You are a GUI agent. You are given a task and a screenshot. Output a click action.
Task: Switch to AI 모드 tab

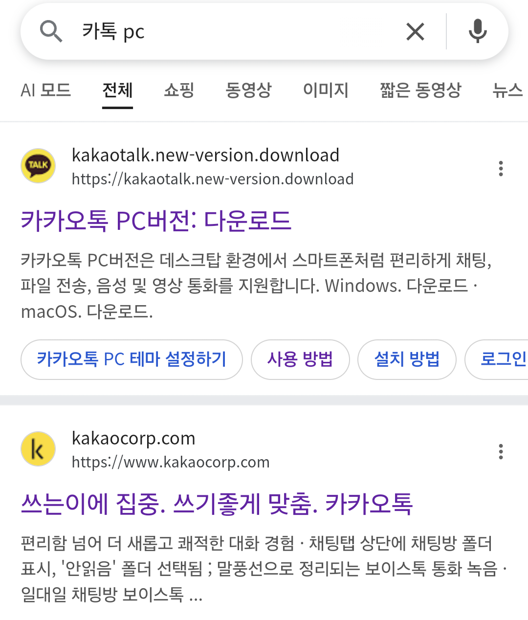pyautogui.click(x=46, y=90)
